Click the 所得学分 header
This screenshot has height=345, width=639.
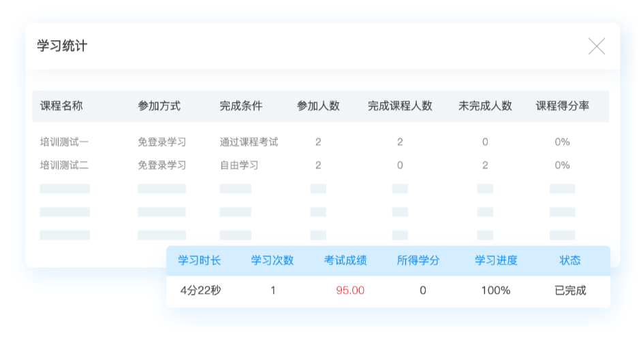pos(418,261)
